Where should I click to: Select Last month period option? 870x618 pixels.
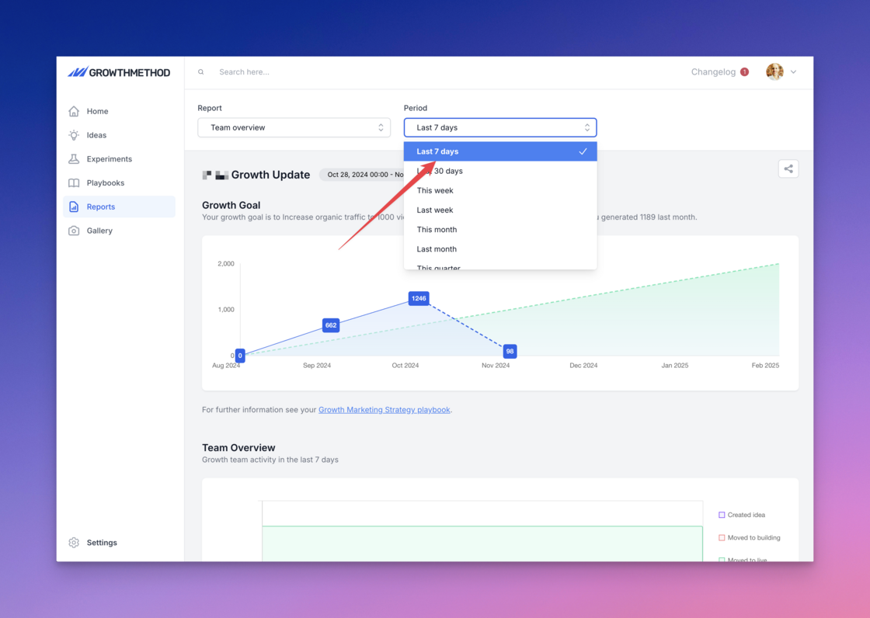click(500, 249)
